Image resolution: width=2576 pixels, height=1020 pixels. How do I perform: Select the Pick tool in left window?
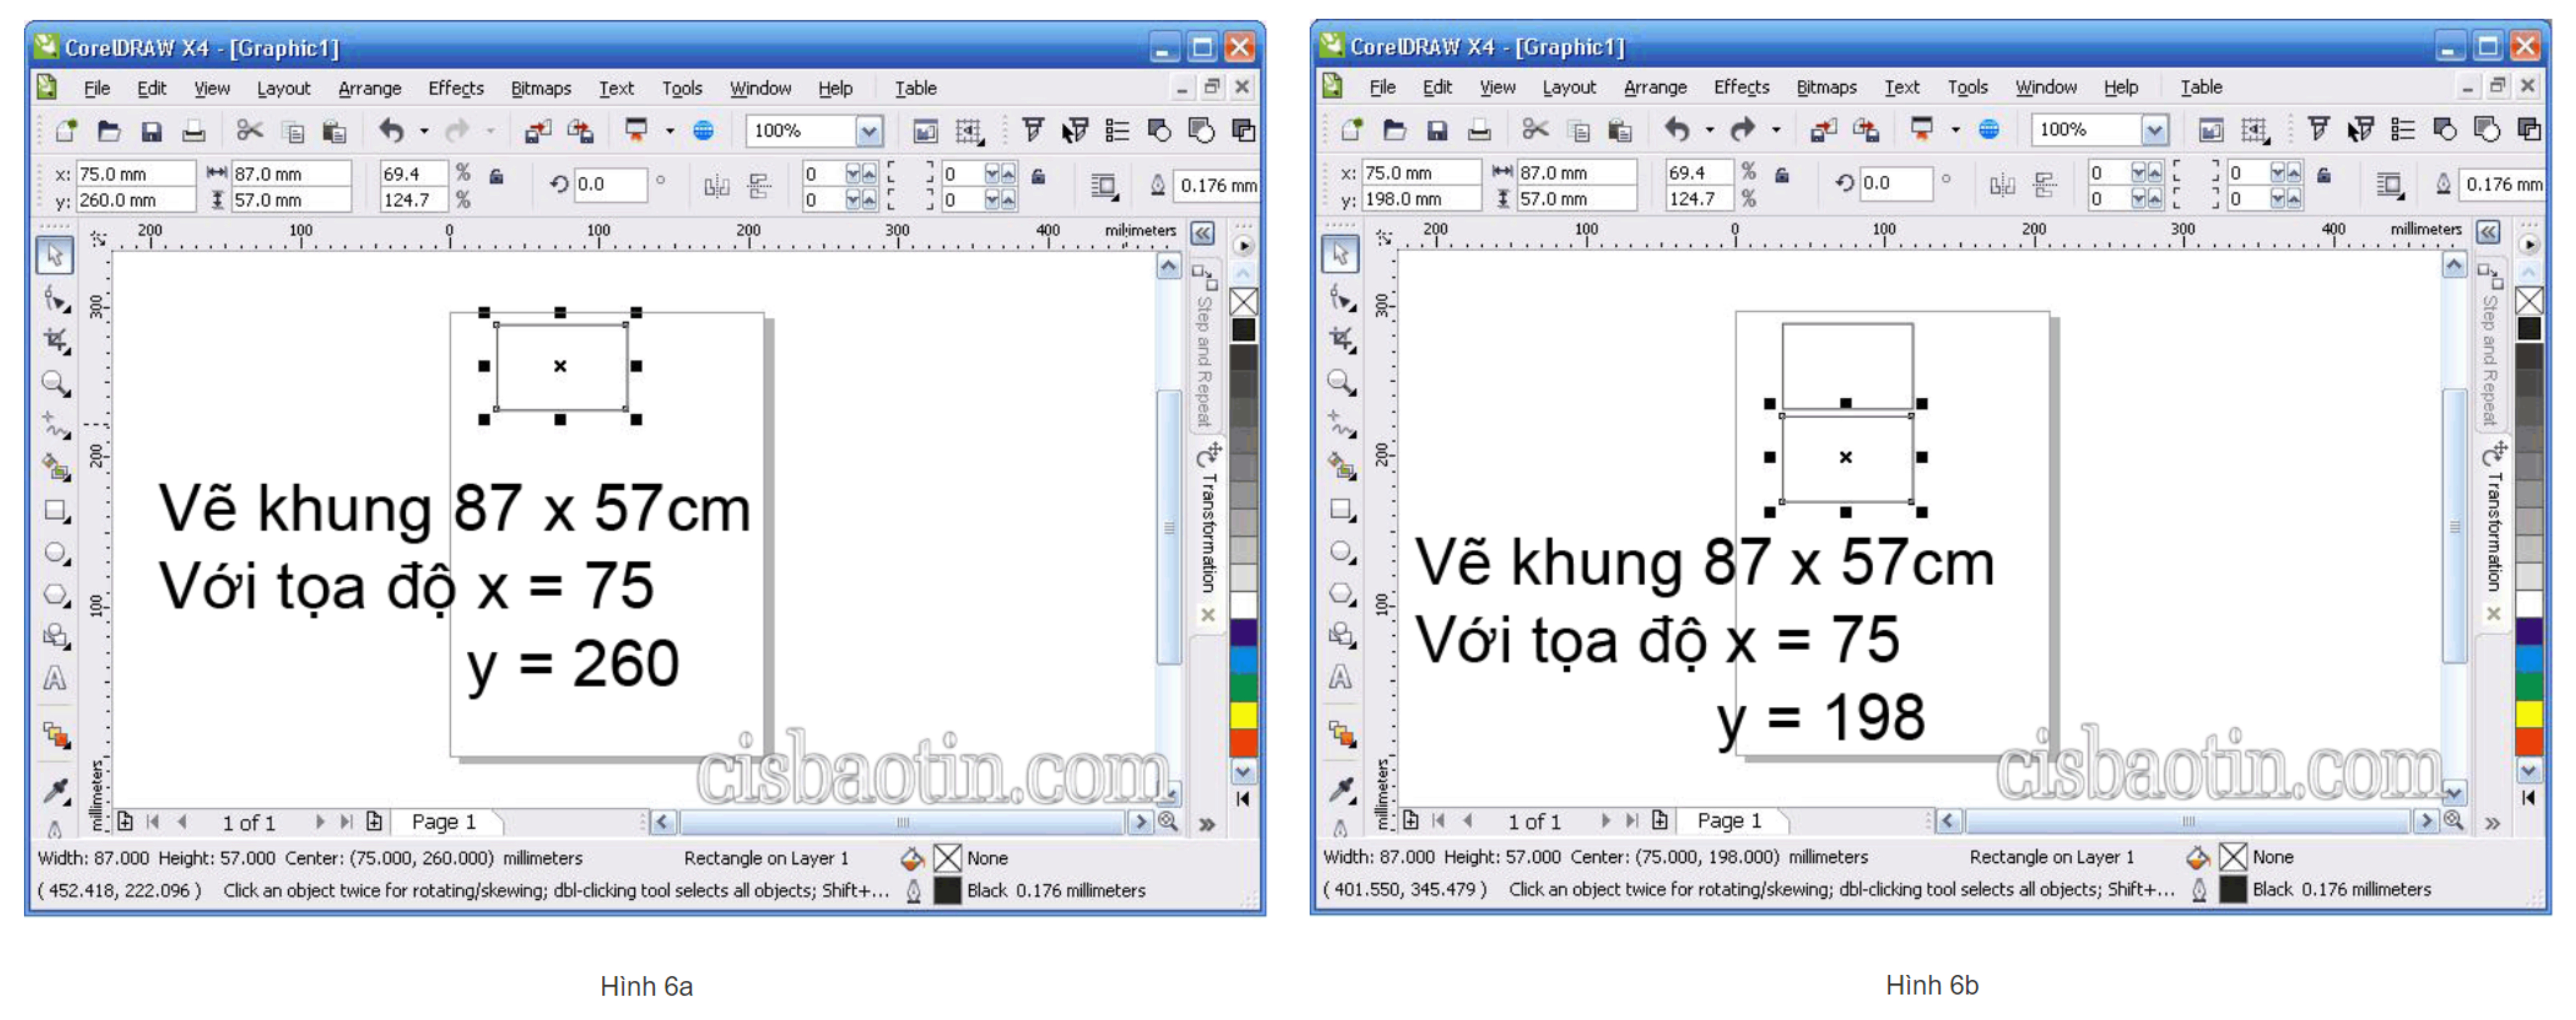(55, 255)
